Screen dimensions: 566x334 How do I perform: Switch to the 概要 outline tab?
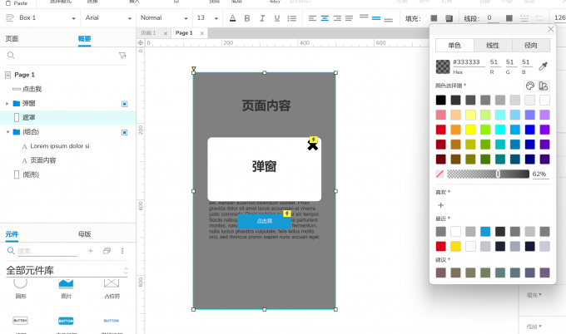click(84, 38)
